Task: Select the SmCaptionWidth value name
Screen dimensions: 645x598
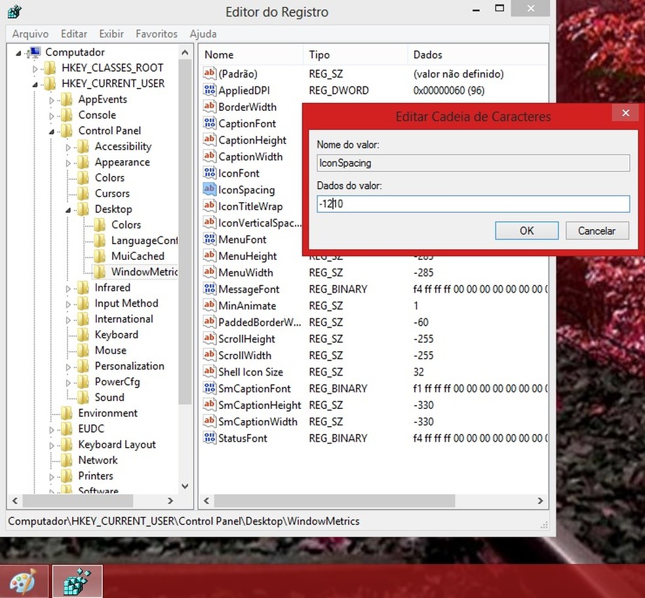Action: point(258,421)
